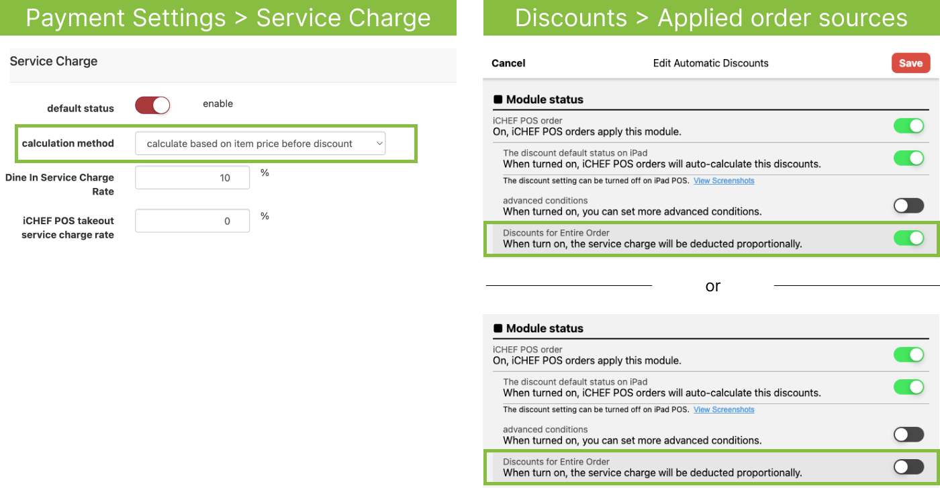The image size is (940, 488).
Task: Click the black square icon beside the lower Module status
Action: [x=498, y=328]
